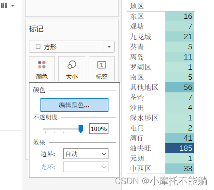Click the cell valued 56 for 其他地区

tap(180, 87)
